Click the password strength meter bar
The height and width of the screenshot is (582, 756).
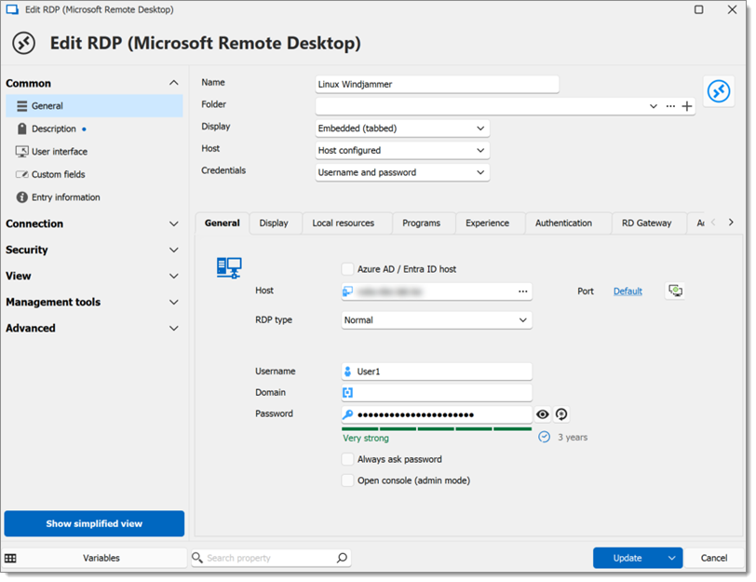(437, 428)
